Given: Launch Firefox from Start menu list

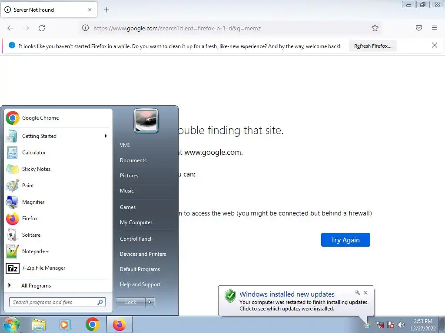Looking at the screenshot, I should click(x=58, y=219).
